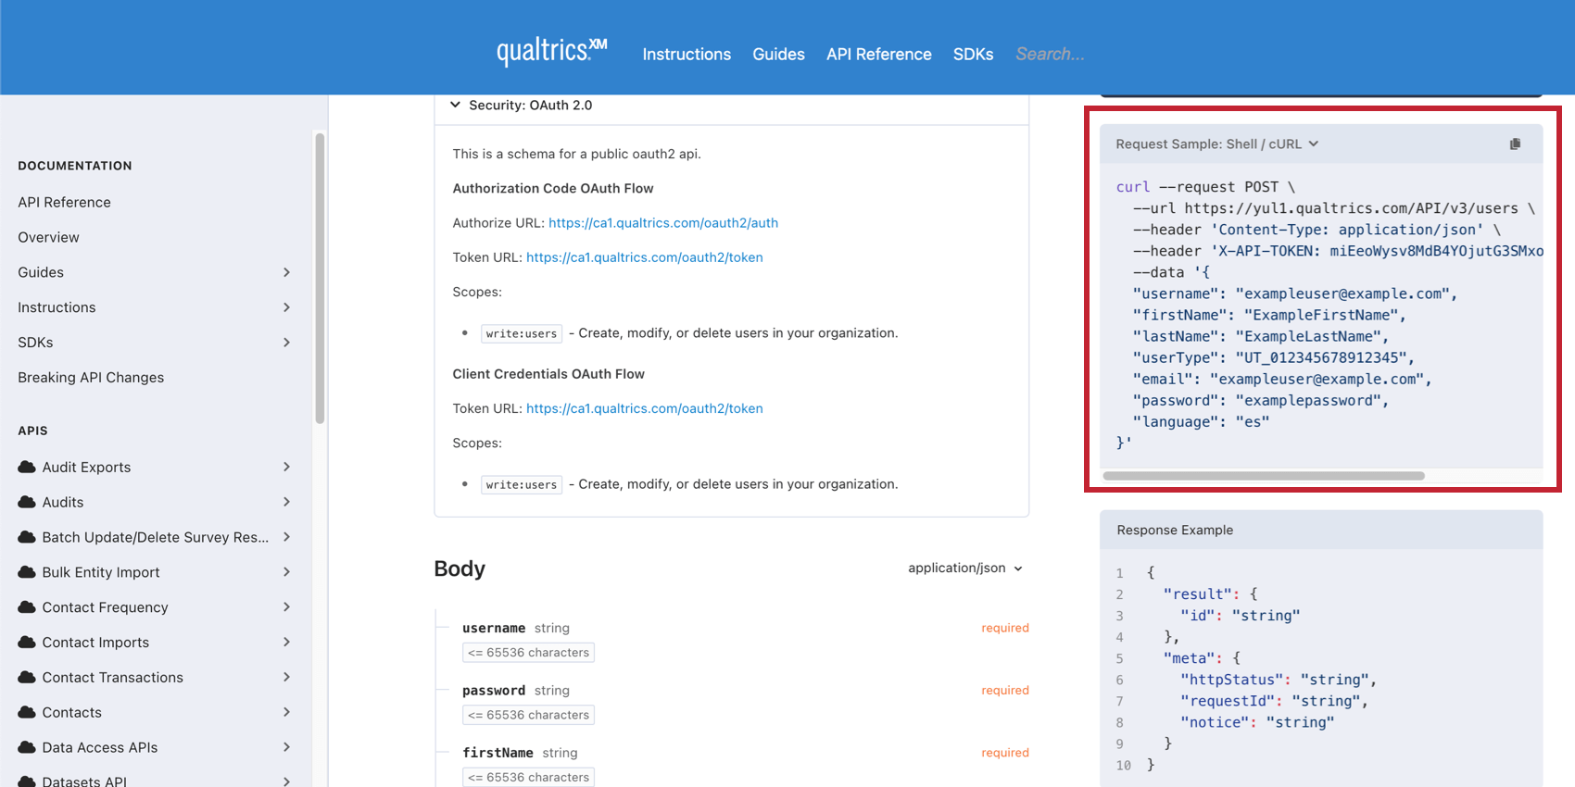Click the first write:users scope tag
This screenshot has height=787, width=1575.
coord(522,333)
